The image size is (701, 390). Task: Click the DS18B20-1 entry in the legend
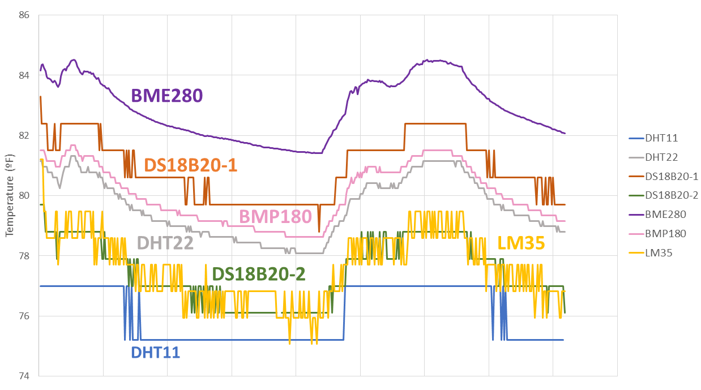click(671, 177)
